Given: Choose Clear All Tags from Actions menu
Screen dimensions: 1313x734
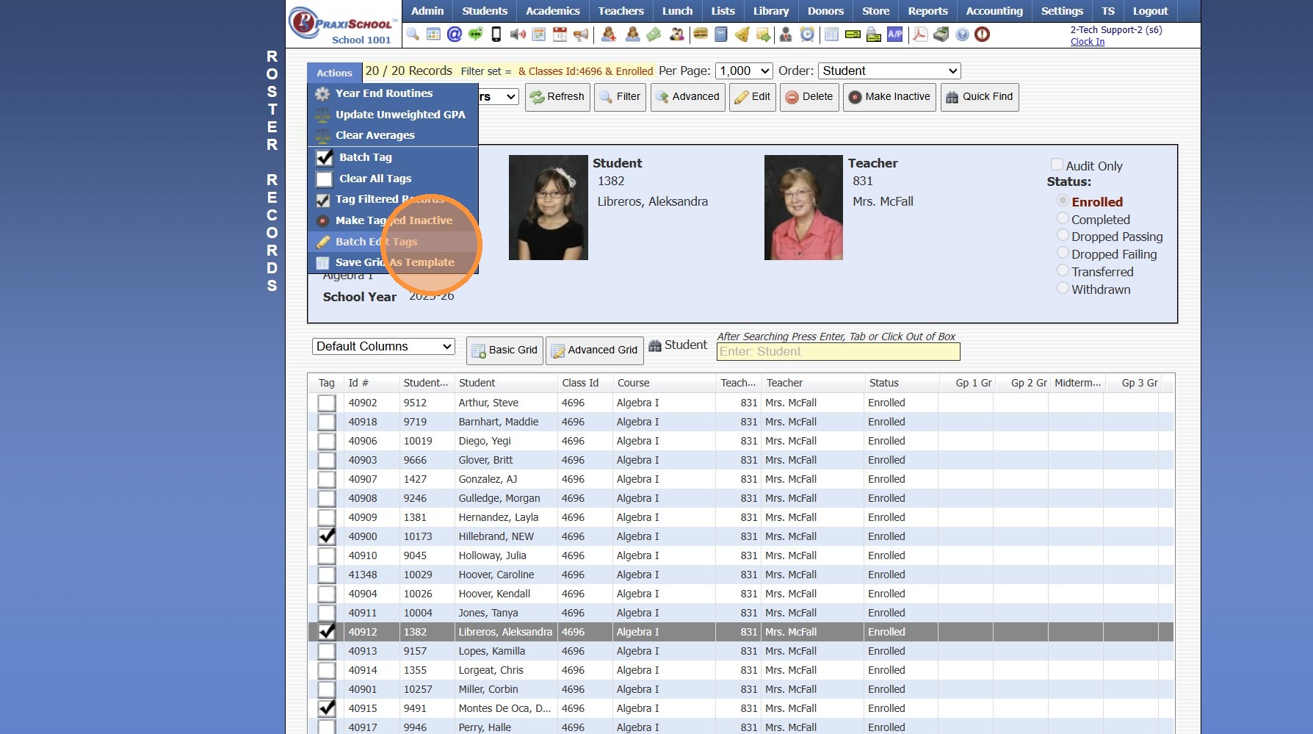Looking at the screenshot, I should (x=375, y=179).
